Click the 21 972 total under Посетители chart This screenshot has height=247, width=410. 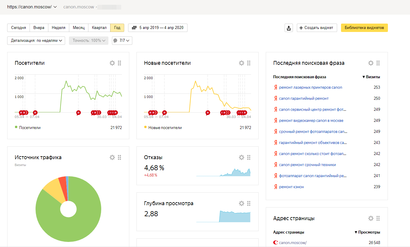[x=116, y=128]
